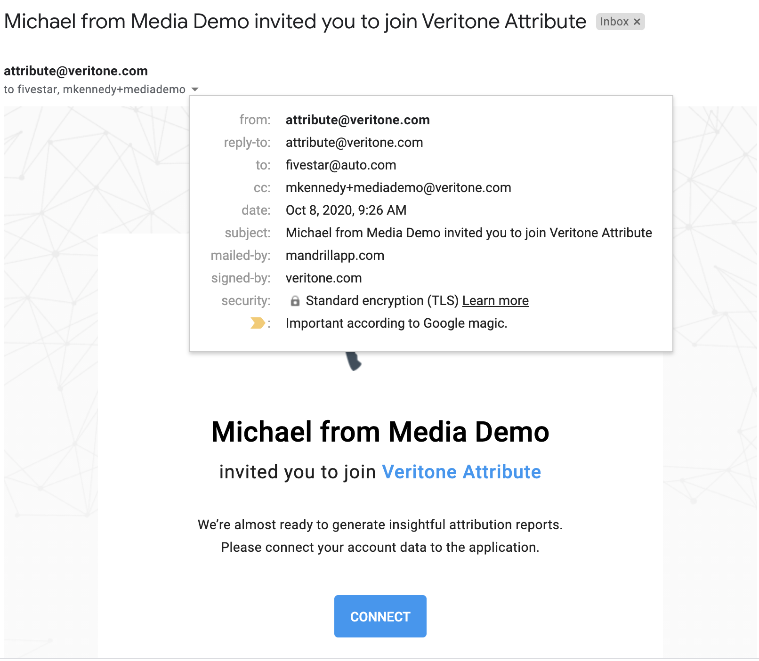Screen dimensions: 759x661
Task: Click the subject text in details popup
Action: coord(468,233)
